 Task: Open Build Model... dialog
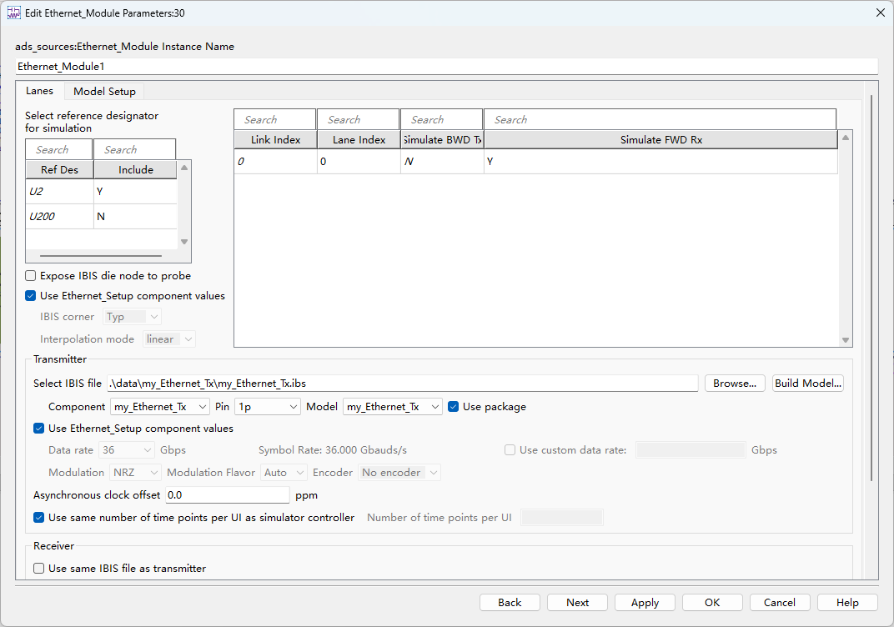coord(808,383)
